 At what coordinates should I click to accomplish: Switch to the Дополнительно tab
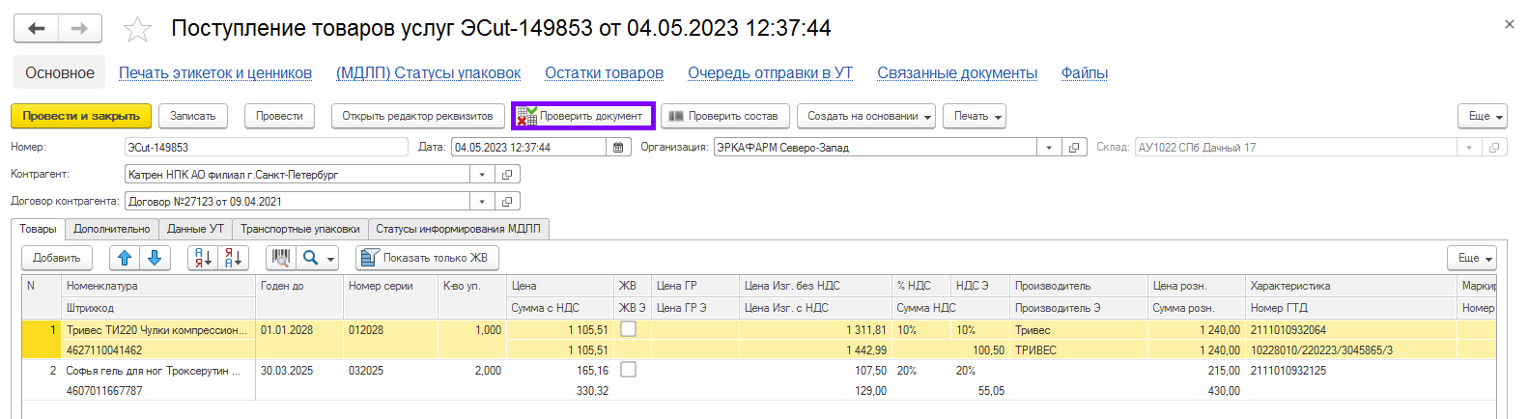[111, 229]
